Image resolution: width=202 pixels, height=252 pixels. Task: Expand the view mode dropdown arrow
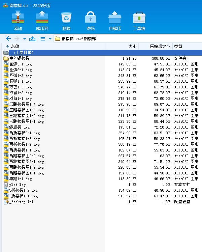tap(50, 39)
